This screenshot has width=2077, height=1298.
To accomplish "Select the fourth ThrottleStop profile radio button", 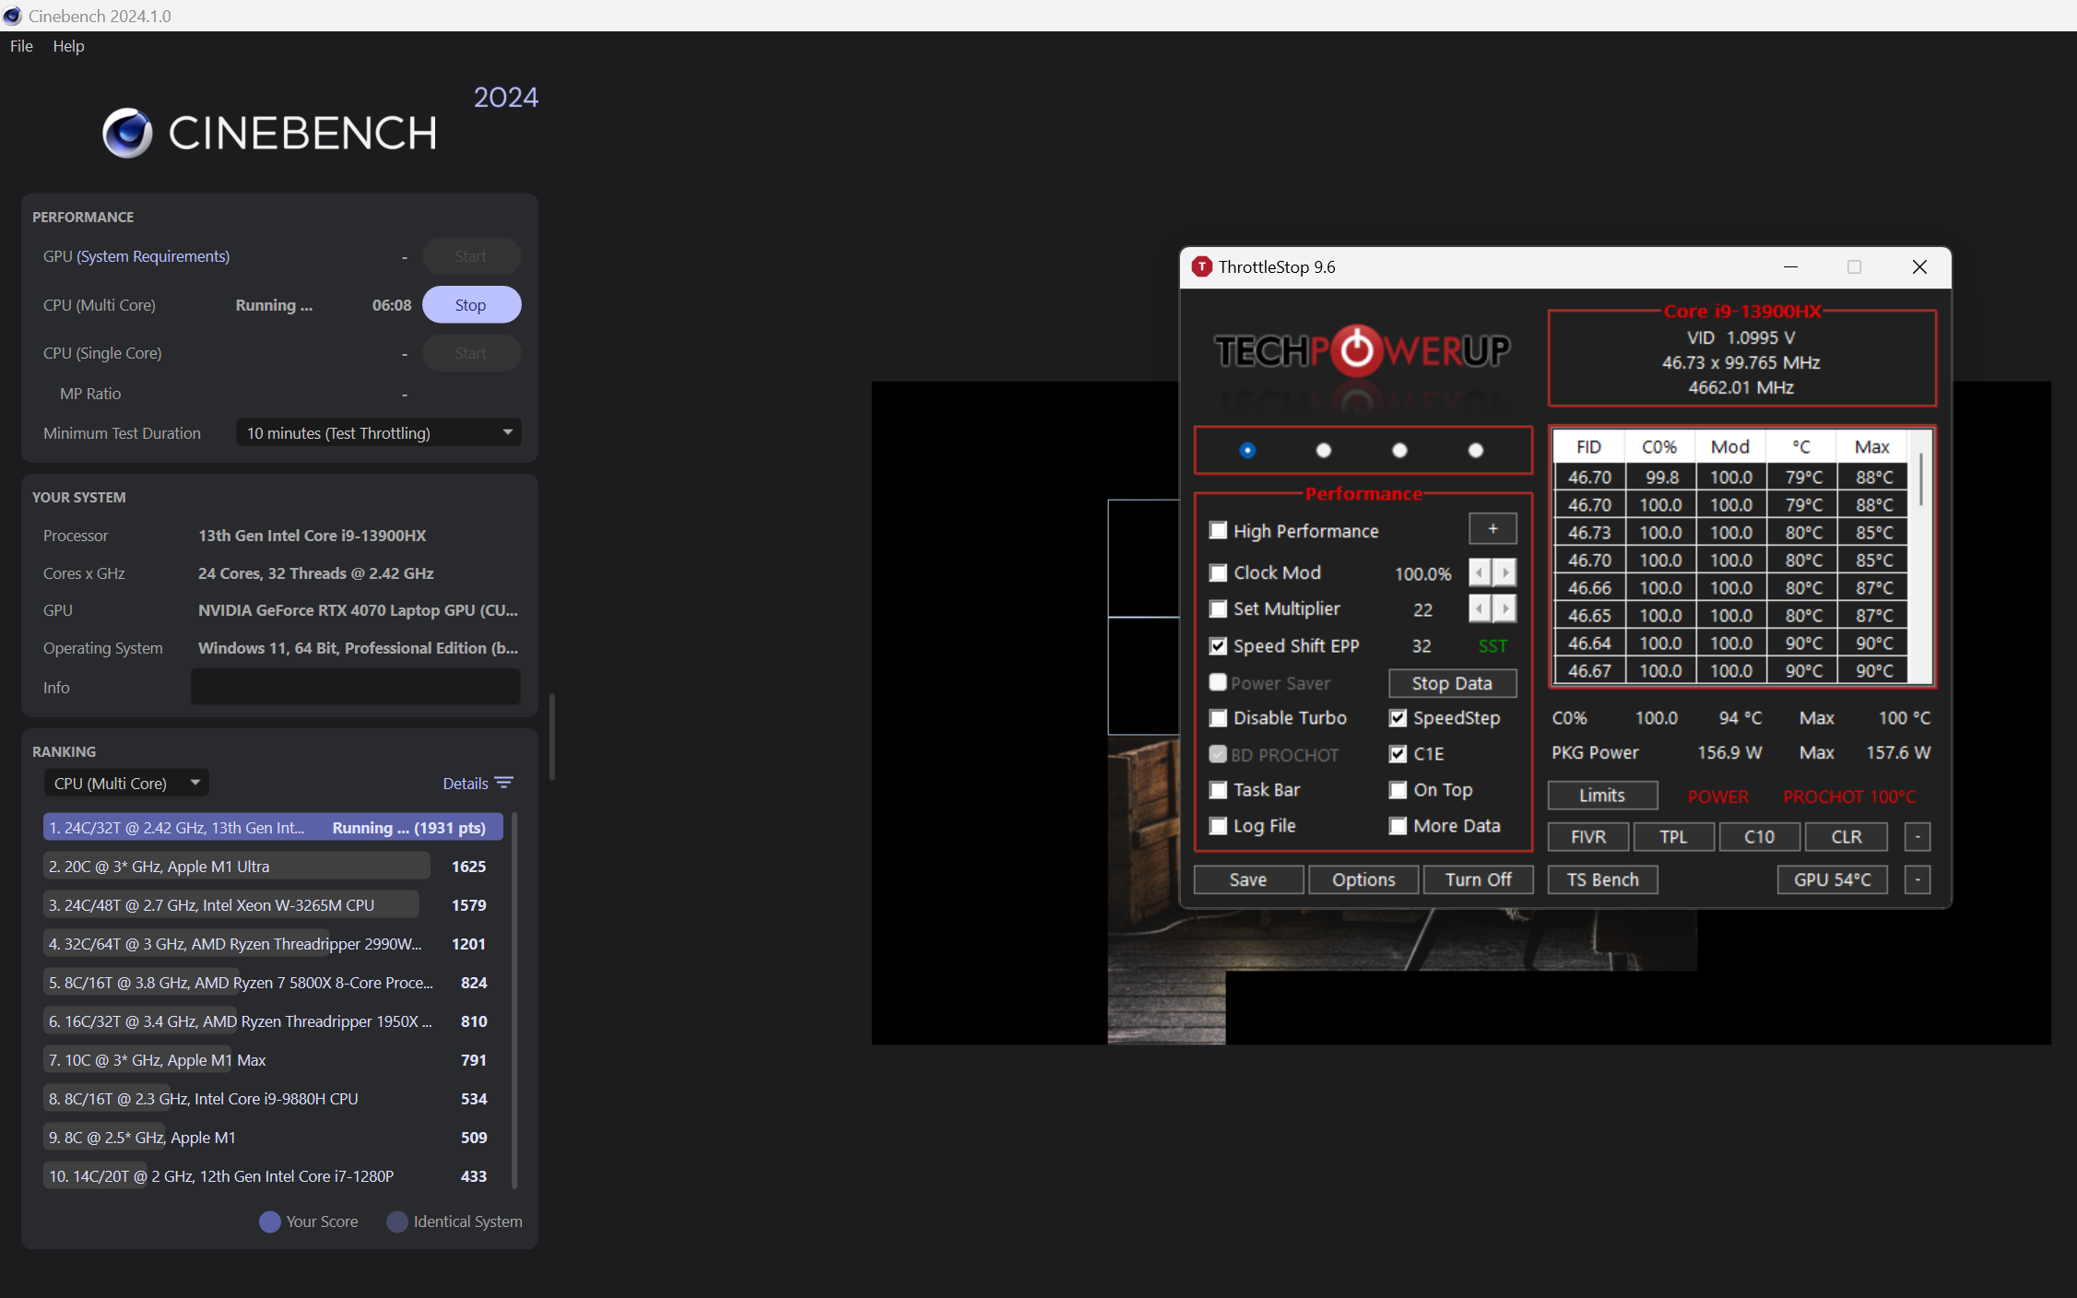I will pyautogui.click(x=1475, y=450).
